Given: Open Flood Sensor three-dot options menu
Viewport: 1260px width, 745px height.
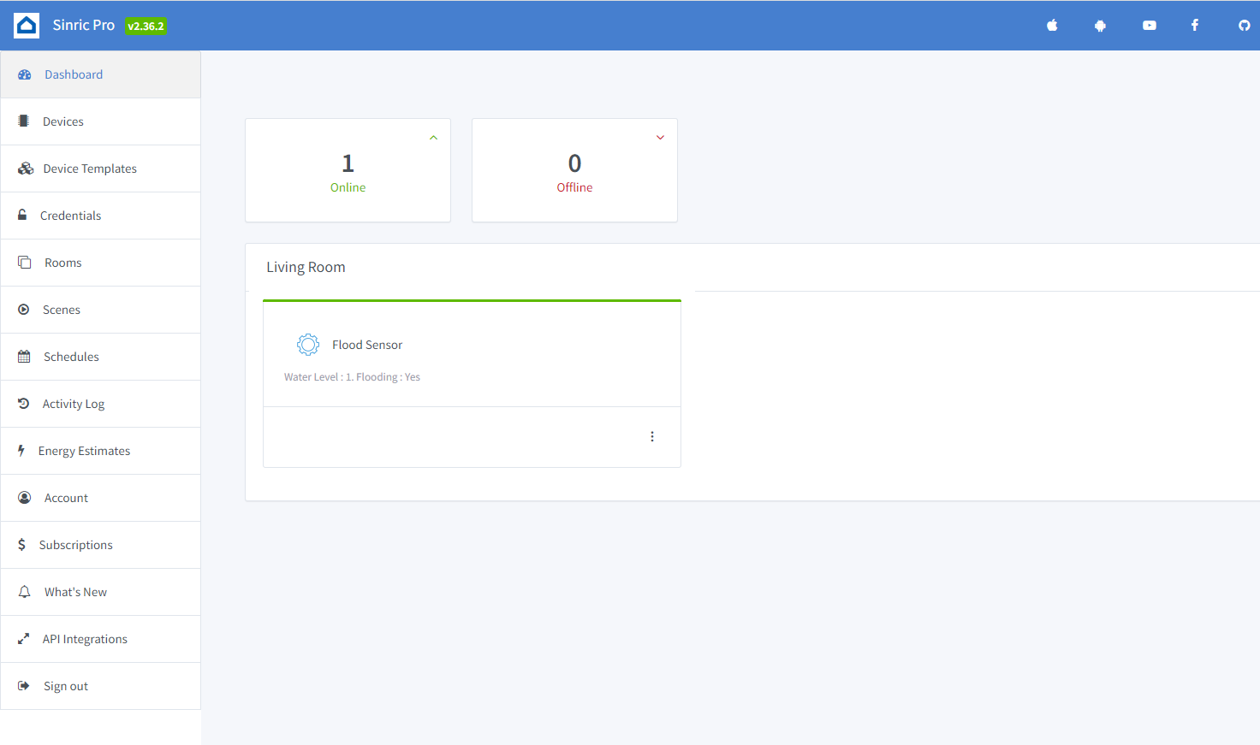Looking at the screenshot, I should coord(652,437).
